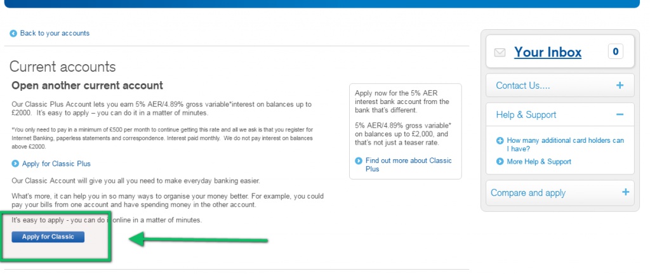Image resolution: width=650 pixels, height=276 pixels.
Task: Open the 'Apply for Classic Plus' link text
Action: click(56, 164)
